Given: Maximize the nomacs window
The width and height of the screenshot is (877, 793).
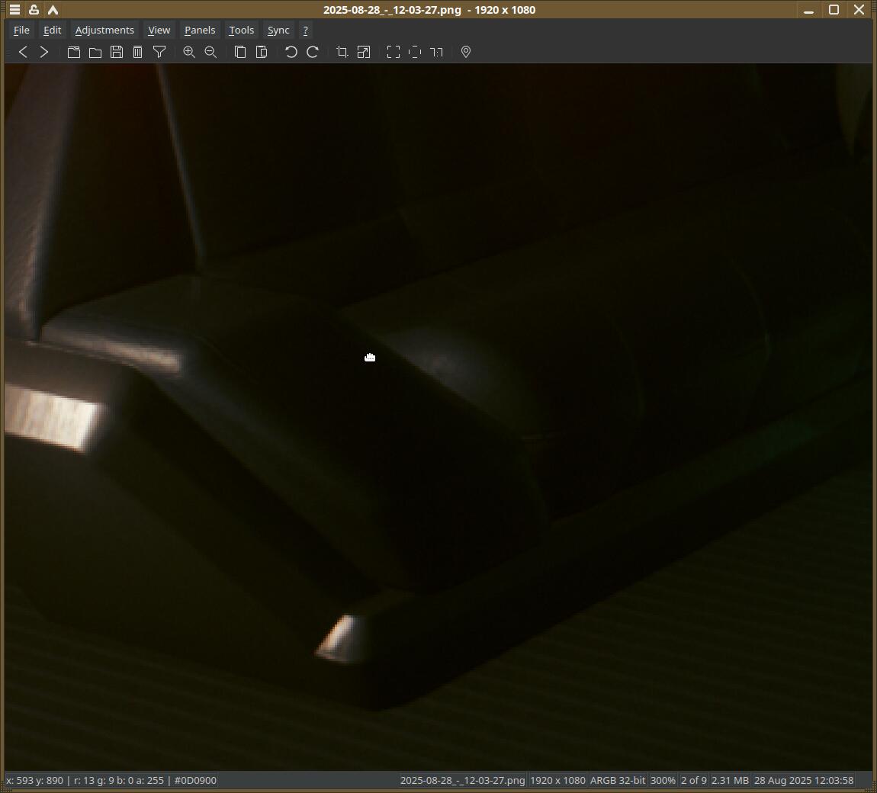Looking at the screenshot, I should point(834,9).
